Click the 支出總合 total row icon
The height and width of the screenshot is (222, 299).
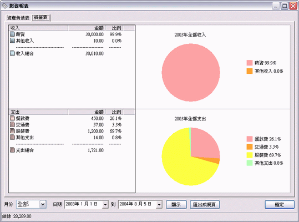click(x=12, y=150)
